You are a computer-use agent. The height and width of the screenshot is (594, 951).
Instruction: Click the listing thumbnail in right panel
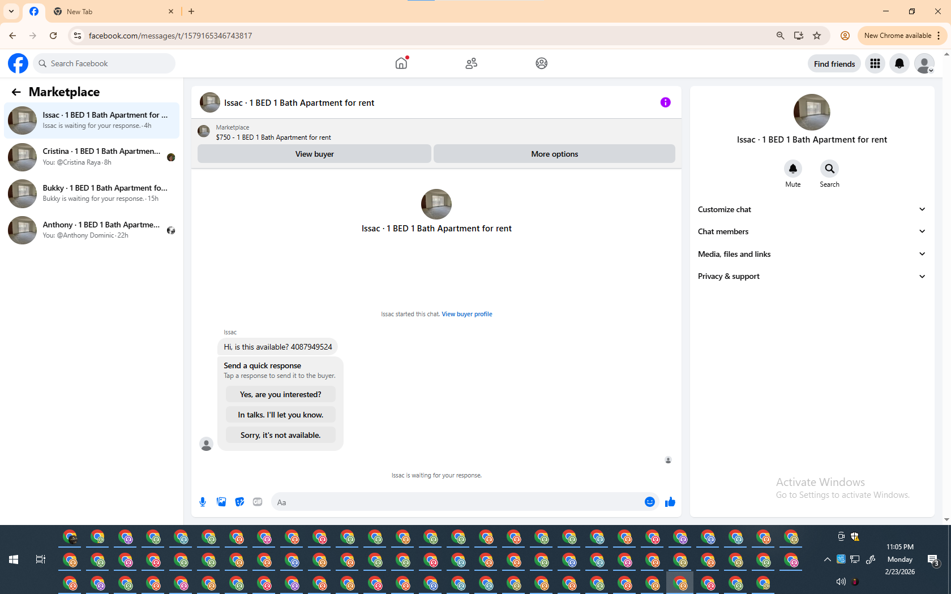[x=812, y=112]
